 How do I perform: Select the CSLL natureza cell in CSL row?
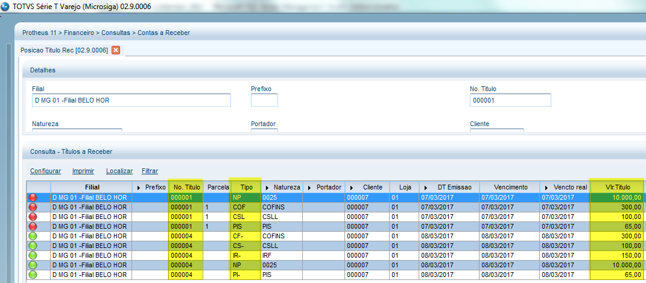point(282,217)
